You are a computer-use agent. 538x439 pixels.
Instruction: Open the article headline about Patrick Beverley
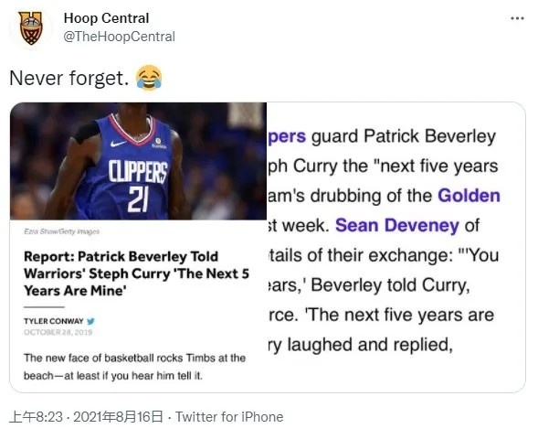[136, 273]
